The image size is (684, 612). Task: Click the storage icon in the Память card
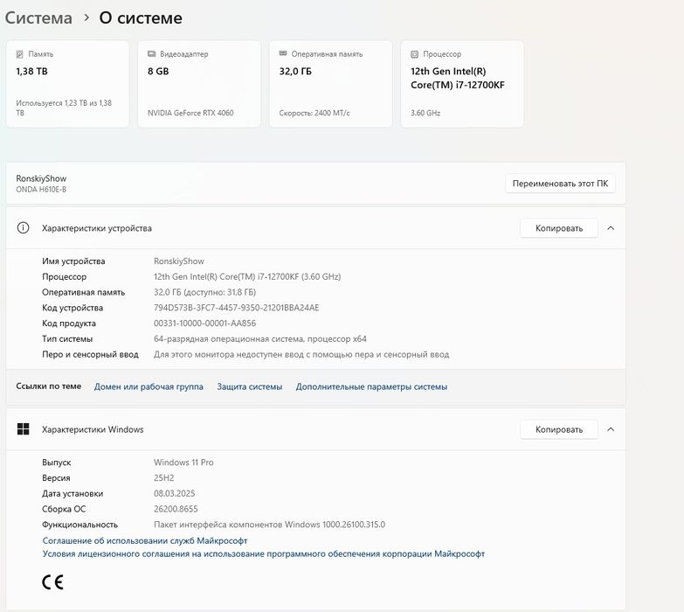19,54
